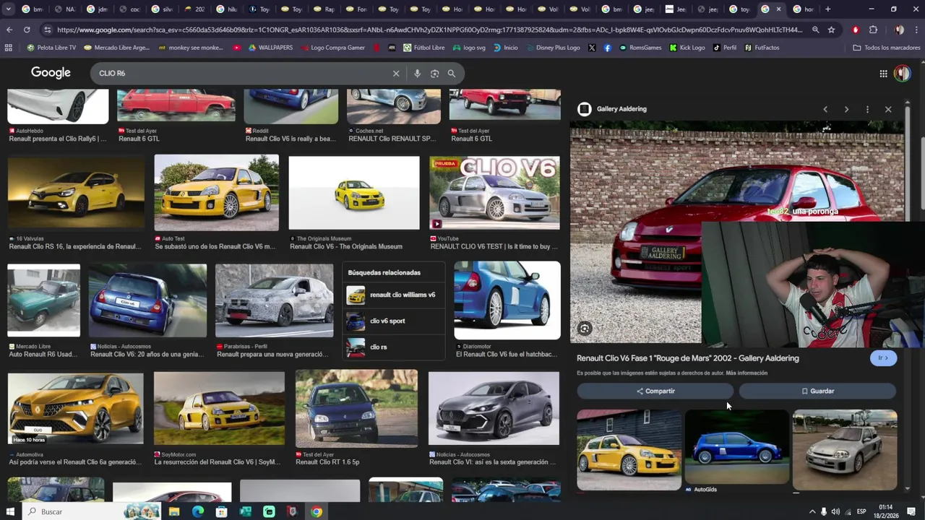925x520 pixels.
Task: Open YouTube CLIO V6 TEST thumbnail
Action: click(x=494, y=193)
